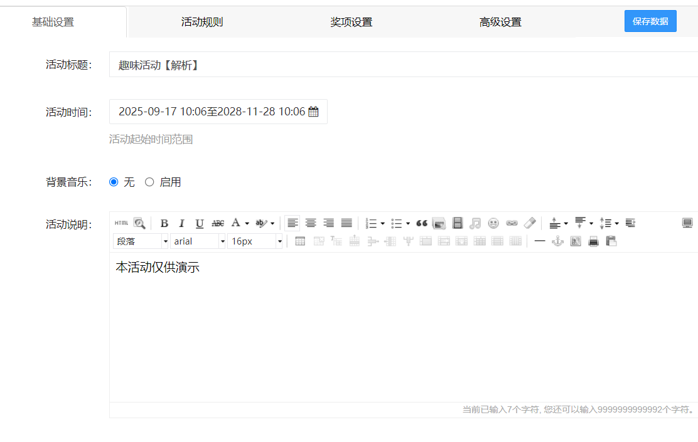
Task: Clear formatting with the eraser icon
Action: [529, 223]
